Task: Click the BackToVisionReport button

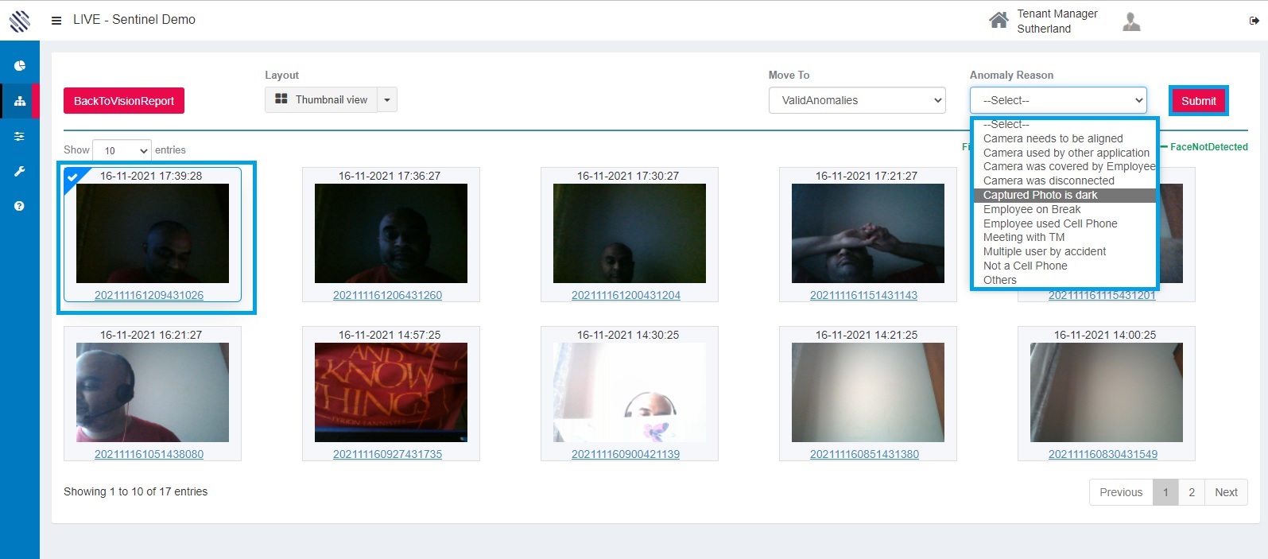Action: [x=124, y=101]
